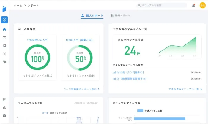Click the コース理解度 heading
The image size is (208, 124).
click(27, 29)
